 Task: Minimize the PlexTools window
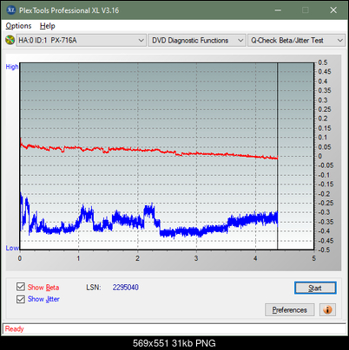click(278, 10)
